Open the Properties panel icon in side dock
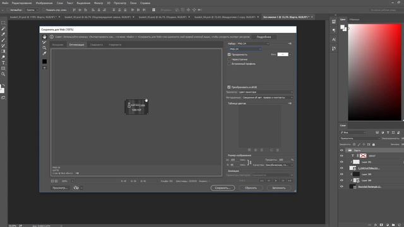Viewport: 404px width, 227px height. click(334, 21)
